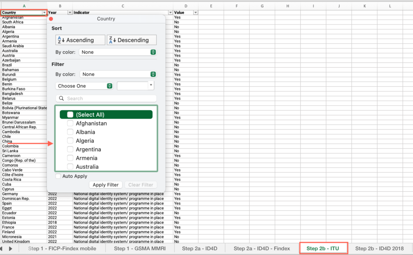Select the Cabo Verde cell
Screen dimensions: 413x255
(24, 170)
